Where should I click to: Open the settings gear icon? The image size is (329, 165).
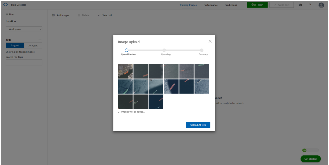coord(300,5)
